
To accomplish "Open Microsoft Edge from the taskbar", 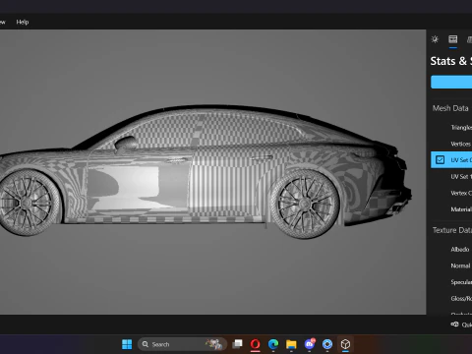I will pos(273,344).
